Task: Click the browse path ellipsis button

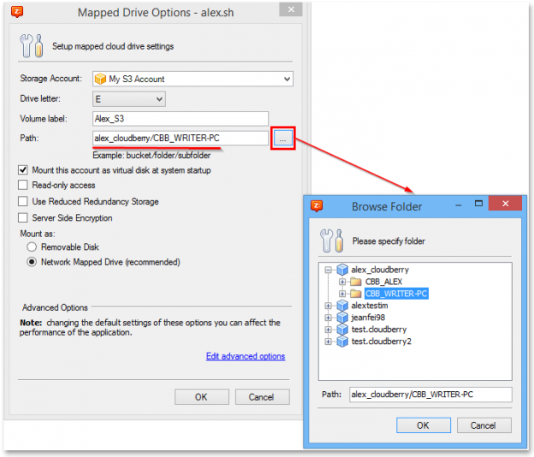Action: pyautogui.click(x=283, y=138)
